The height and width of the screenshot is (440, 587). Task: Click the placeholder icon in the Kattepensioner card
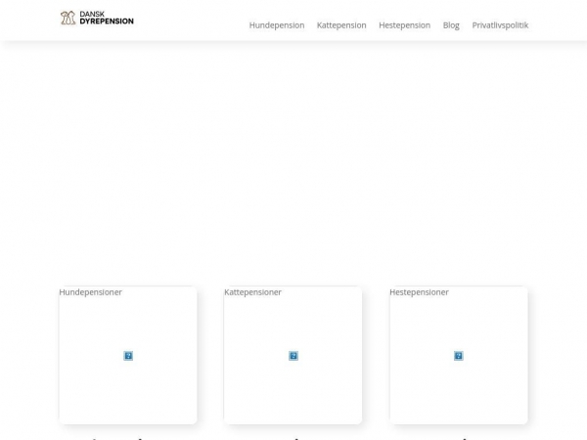point(293,356)
